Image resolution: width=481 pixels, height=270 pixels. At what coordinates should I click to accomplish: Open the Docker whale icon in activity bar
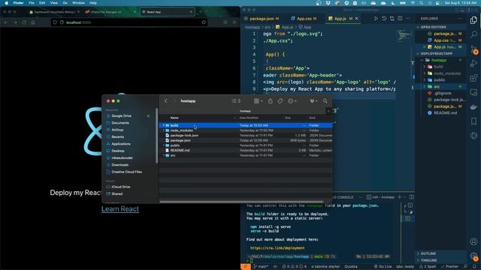pos(473,106)
